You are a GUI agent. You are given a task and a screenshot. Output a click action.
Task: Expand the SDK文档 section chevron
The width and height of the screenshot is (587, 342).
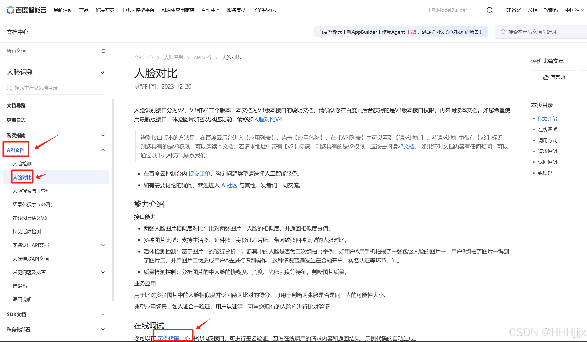(x=103, y=315)
